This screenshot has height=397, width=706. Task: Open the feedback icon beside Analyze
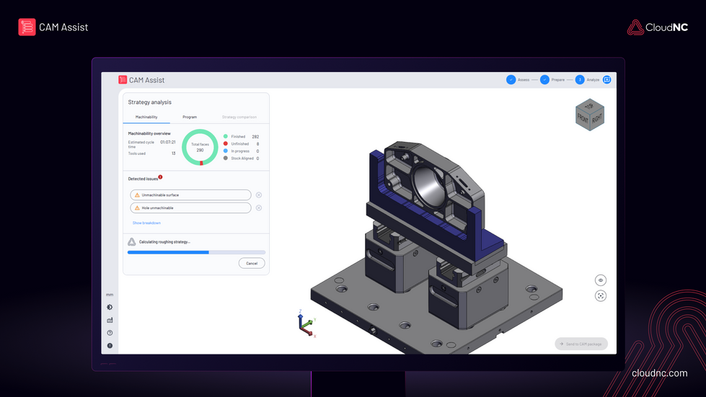tap(607, 79)
